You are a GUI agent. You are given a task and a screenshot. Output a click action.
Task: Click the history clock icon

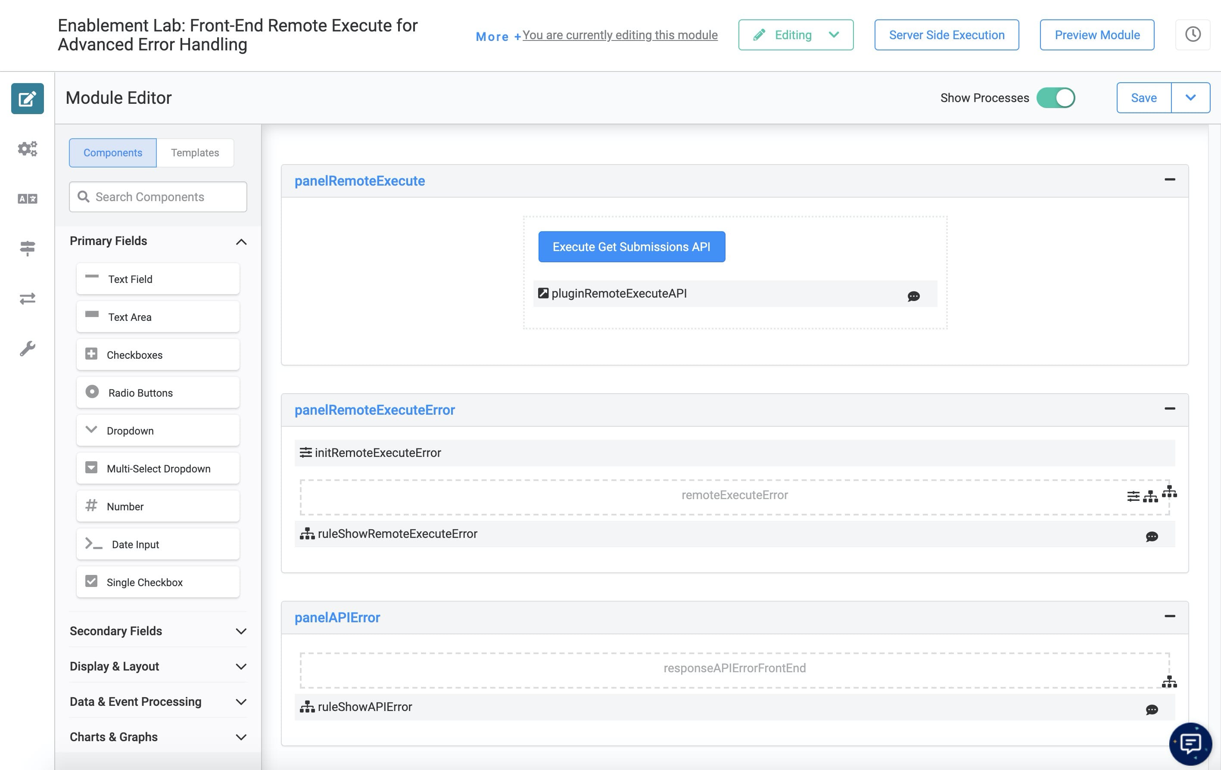tap(1193, 34)
